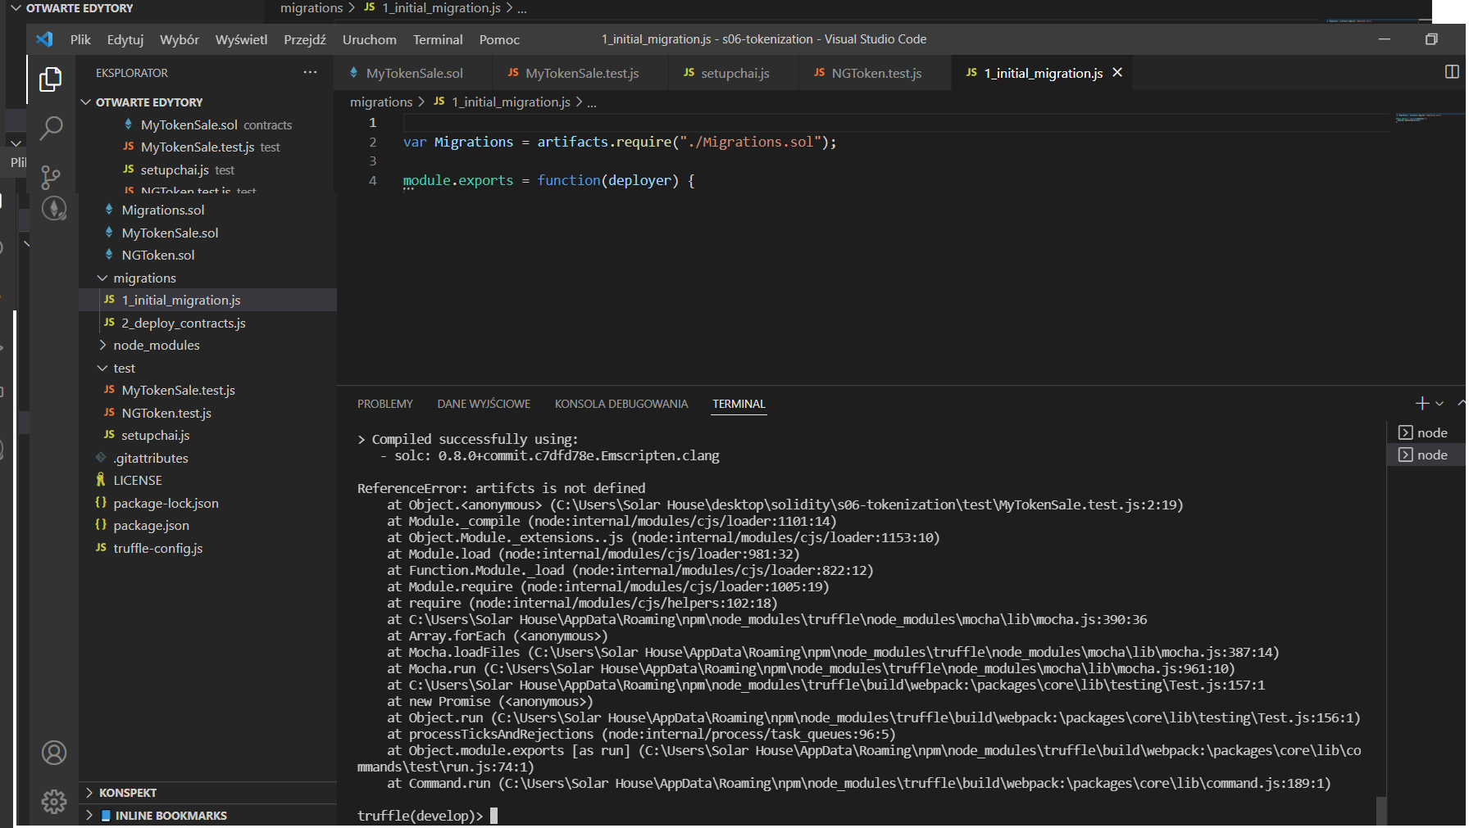Open 2_deploy_contracts.js file
Image resolution: width=1469 pixels, height=828 pixels.
tap(184, 323)
